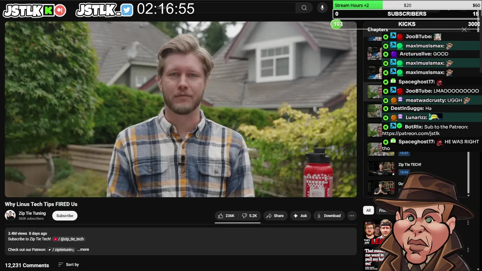
Task: Click the orange avatar beside meatwadcrusty
Action: (394, 100)
